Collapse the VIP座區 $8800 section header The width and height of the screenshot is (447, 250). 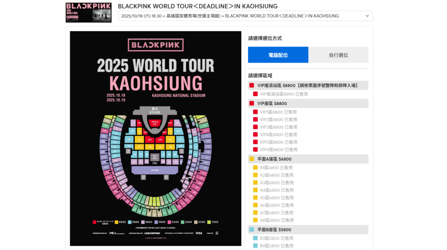click(x=308, y=103)
